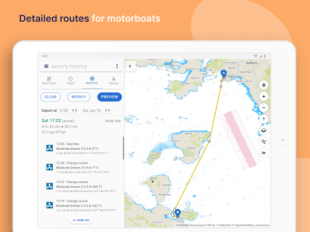Open the map layers icon
310x232 pixels.
coord(263,130)
